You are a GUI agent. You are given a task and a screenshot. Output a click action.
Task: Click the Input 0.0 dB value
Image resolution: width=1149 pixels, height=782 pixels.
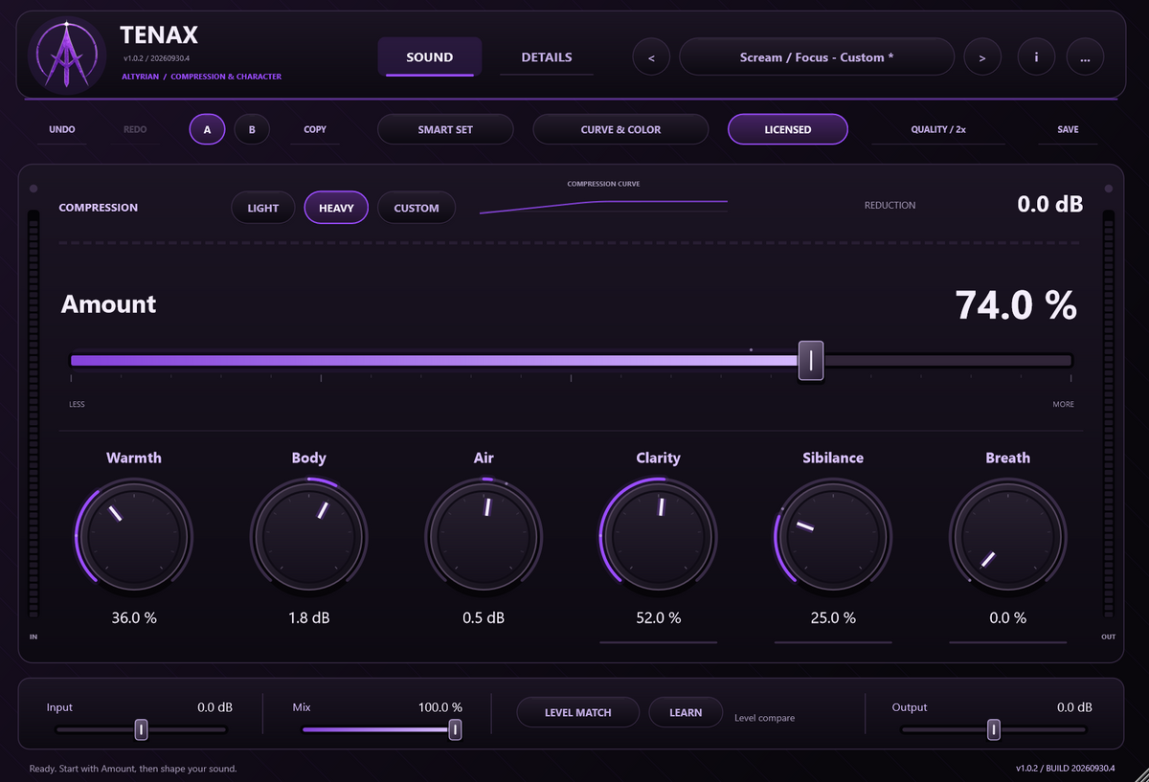click(x=214, y=707)
